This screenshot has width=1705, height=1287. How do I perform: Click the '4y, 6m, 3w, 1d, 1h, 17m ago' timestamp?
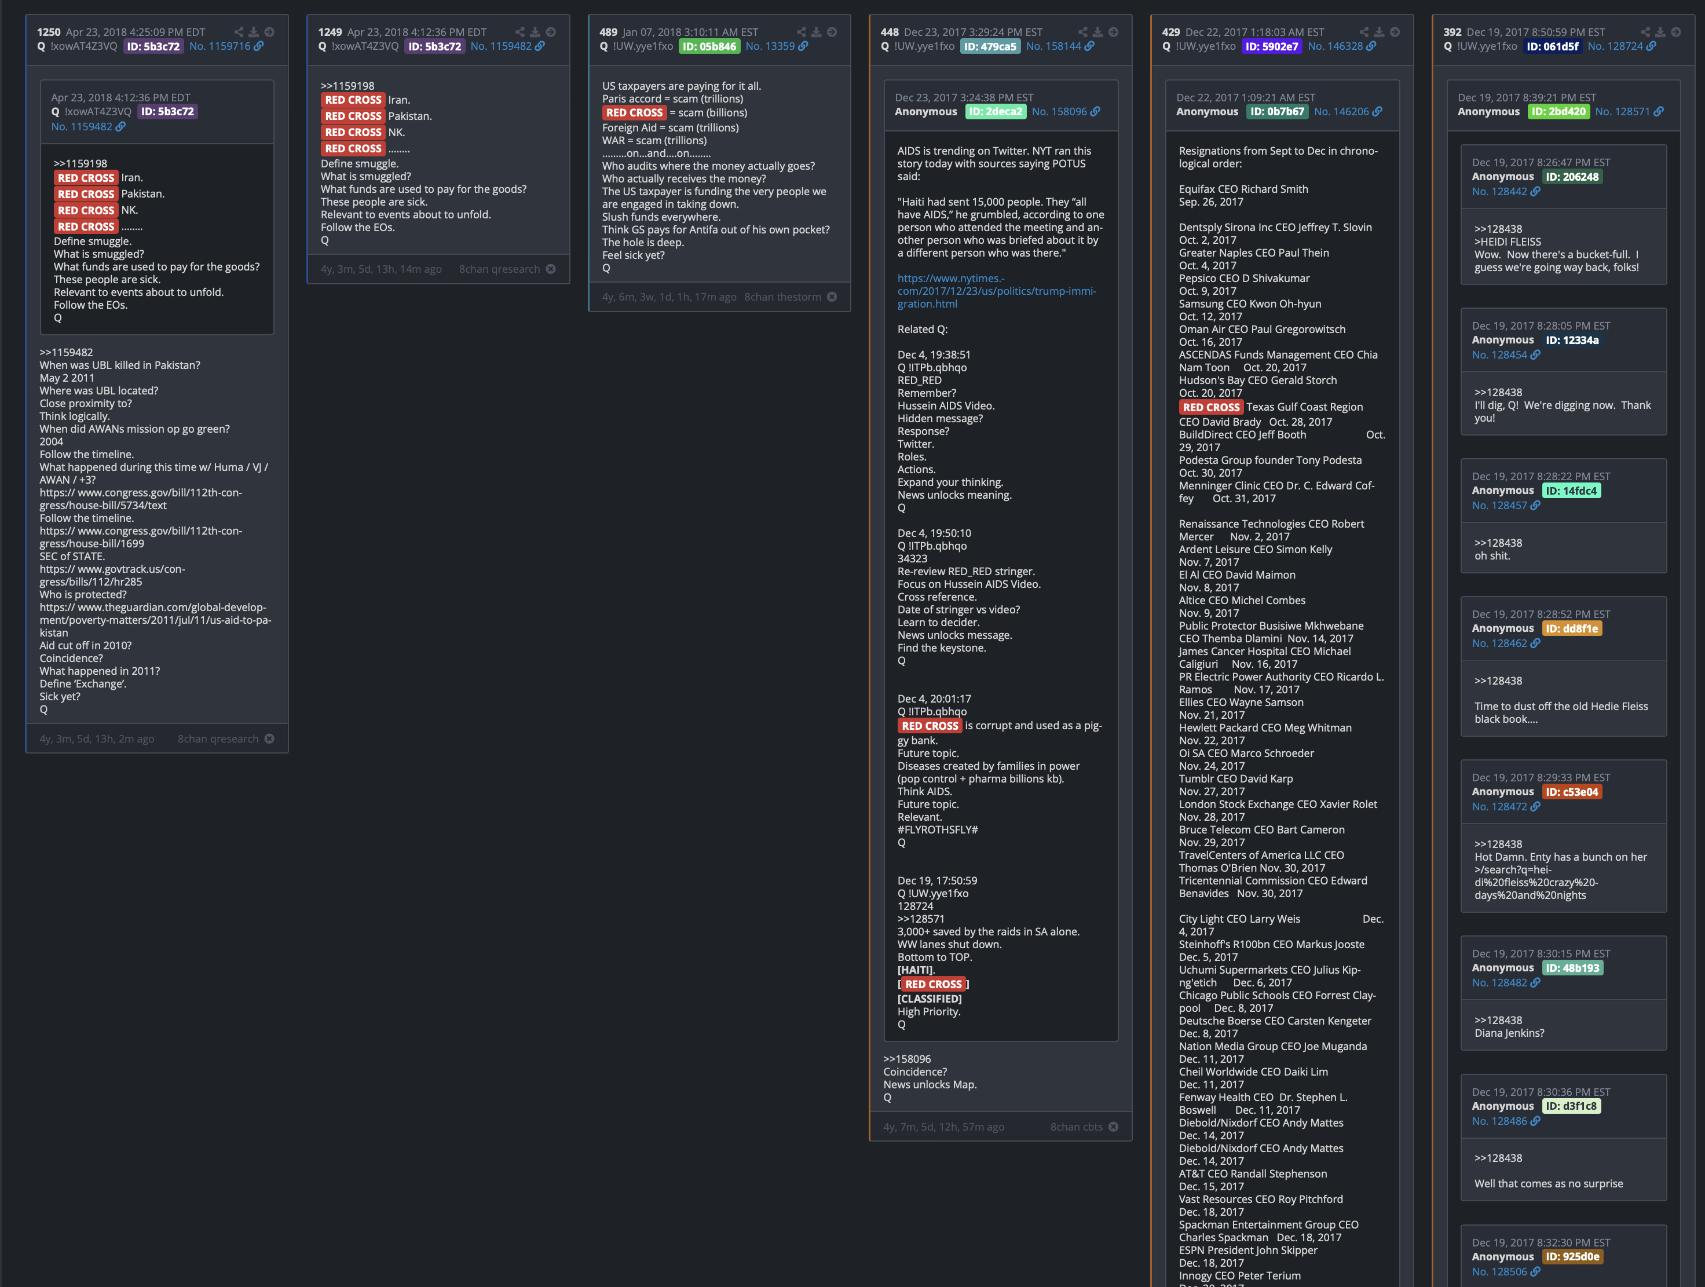tap(669, 297)
